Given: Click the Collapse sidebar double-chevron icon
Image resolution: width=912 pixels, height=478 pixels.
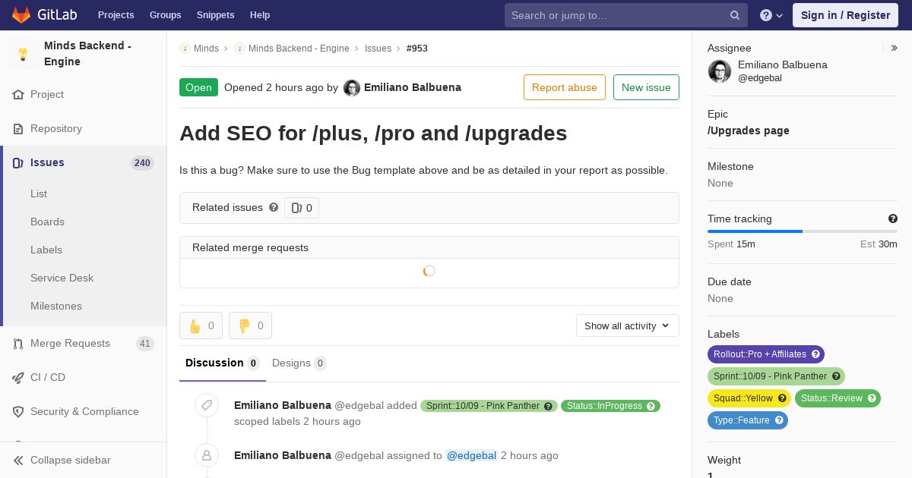Looking at the screenshot, I should pyautogui.click(x=18, y=461).
